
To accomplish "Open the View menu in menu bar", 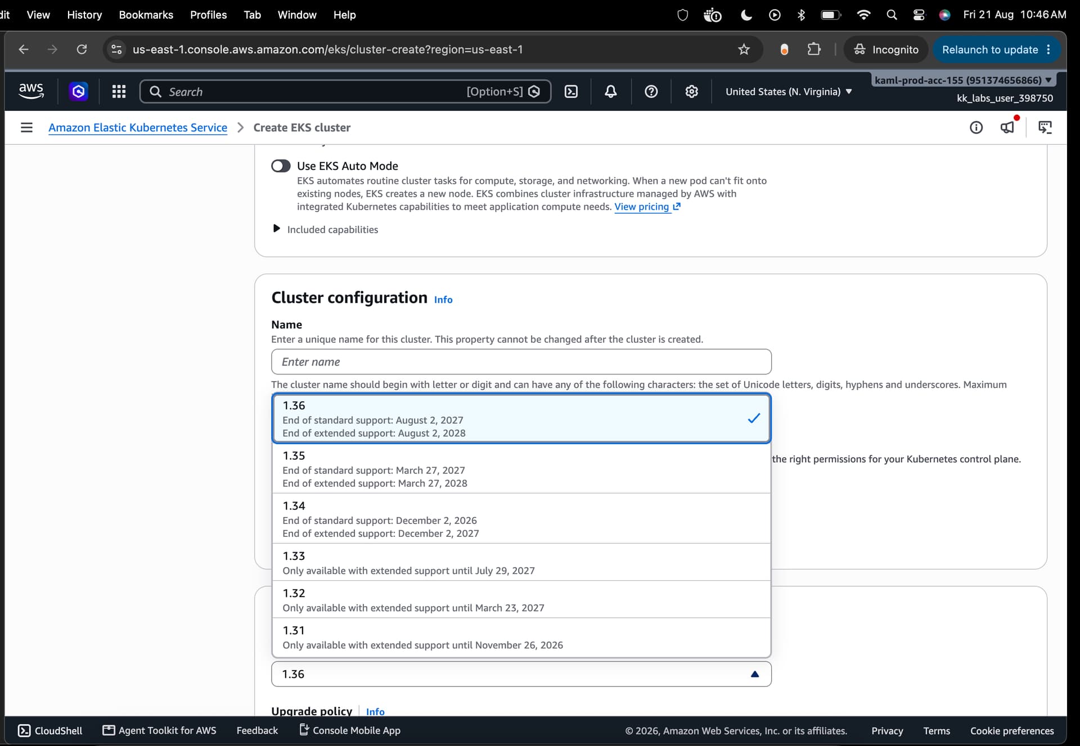I will (38, 15).
